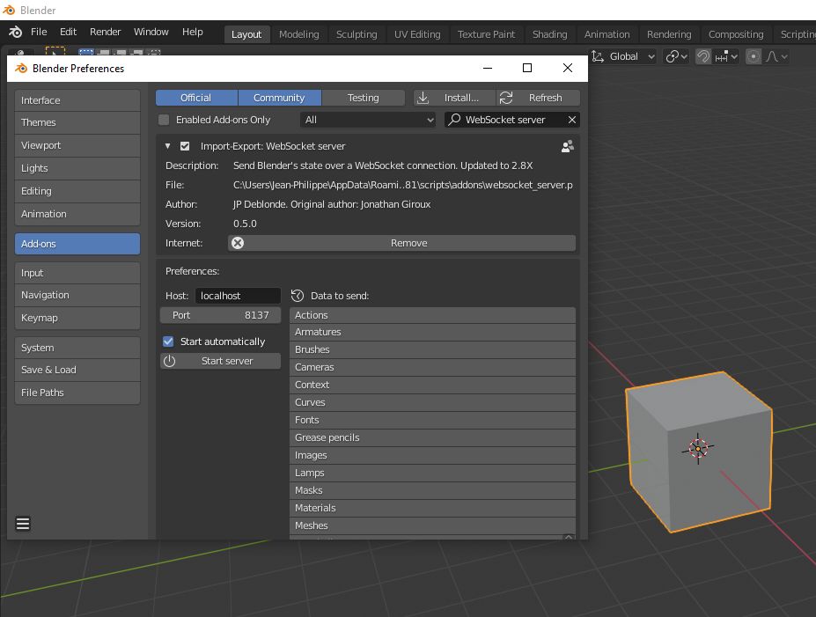Toggle the Testing add-ons filter

(x=364, y=98)
